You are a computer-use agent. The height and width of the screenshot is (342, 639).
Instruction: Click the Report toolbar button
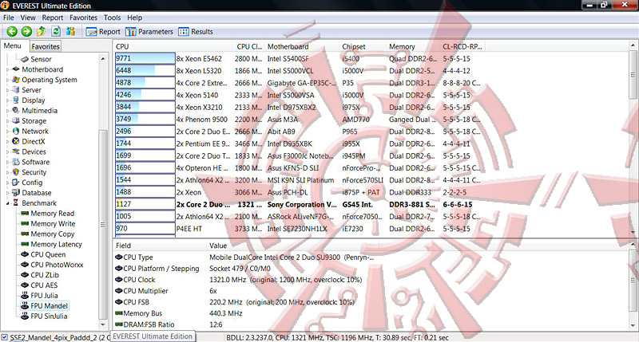(103, 32)
